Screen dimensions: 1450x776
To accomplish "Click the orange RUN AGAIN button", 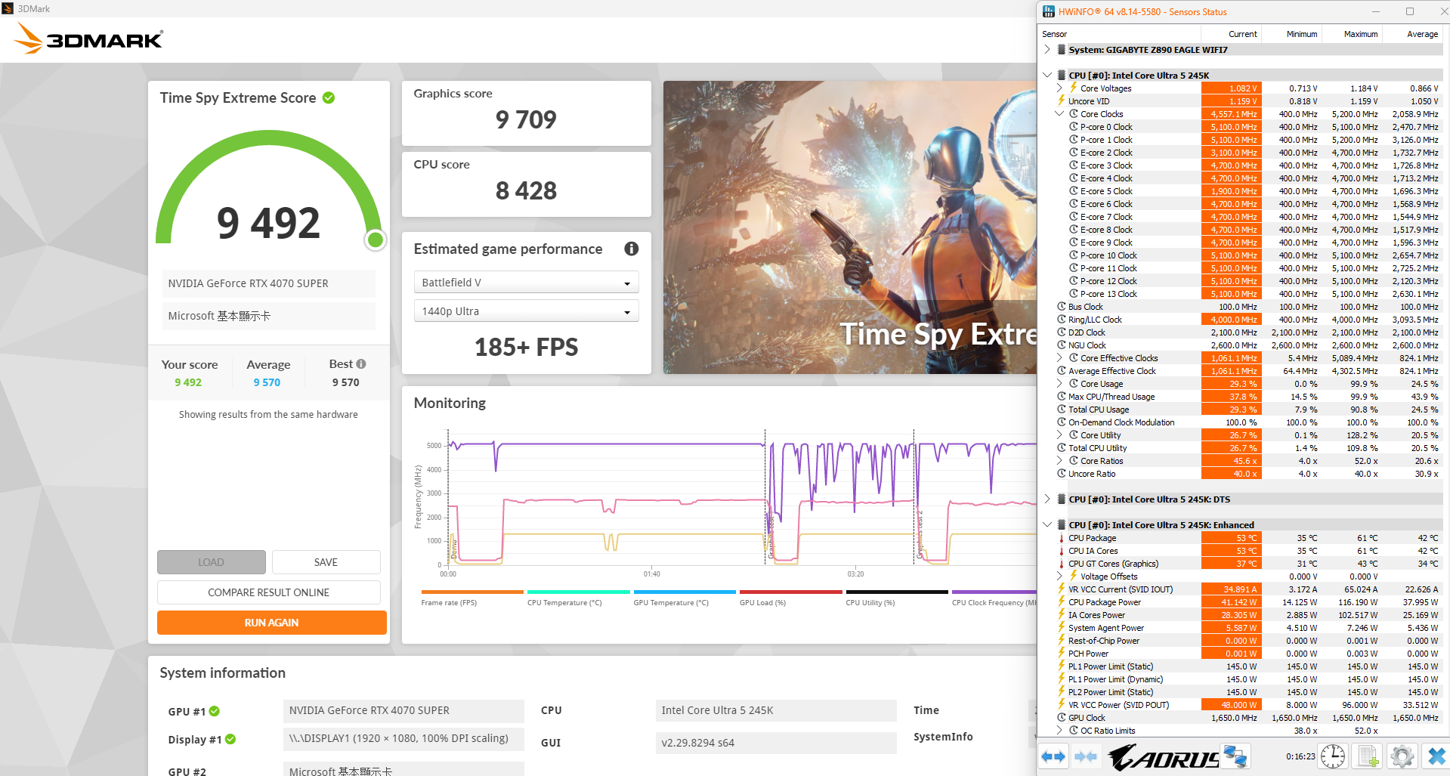I will click(272, 623).
